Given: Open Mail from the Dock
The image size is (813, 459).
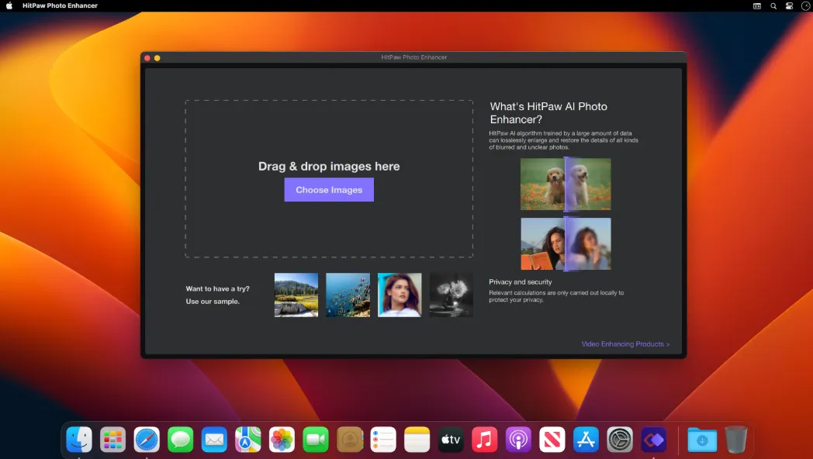Looking at the screenshot, I should (x=214, y=440).
